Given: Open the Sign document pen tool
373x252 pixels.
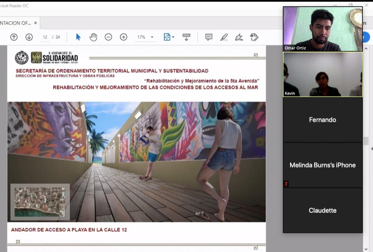Looking at the screenshot, I should pos(239,37).
